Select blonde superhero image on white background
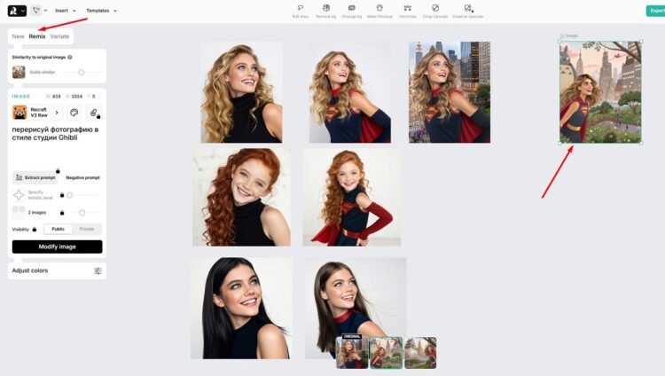 coord(350,92)
